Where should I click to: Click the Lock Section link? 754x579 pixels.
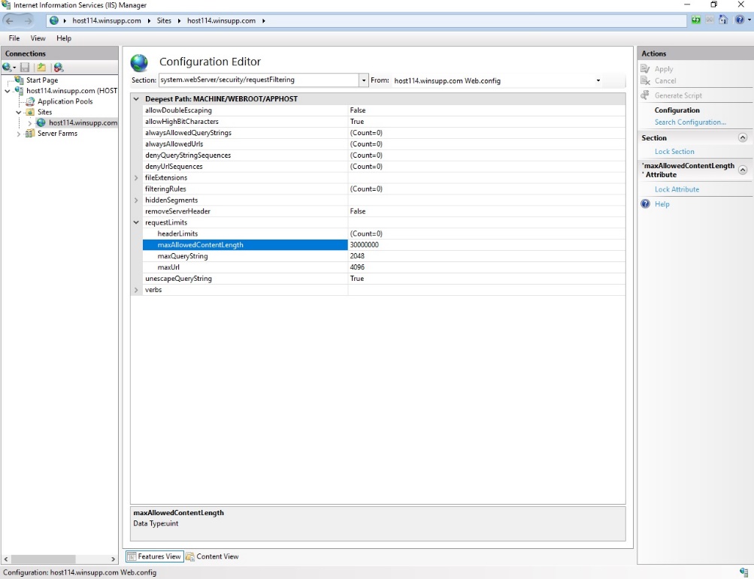coord(674,152)
